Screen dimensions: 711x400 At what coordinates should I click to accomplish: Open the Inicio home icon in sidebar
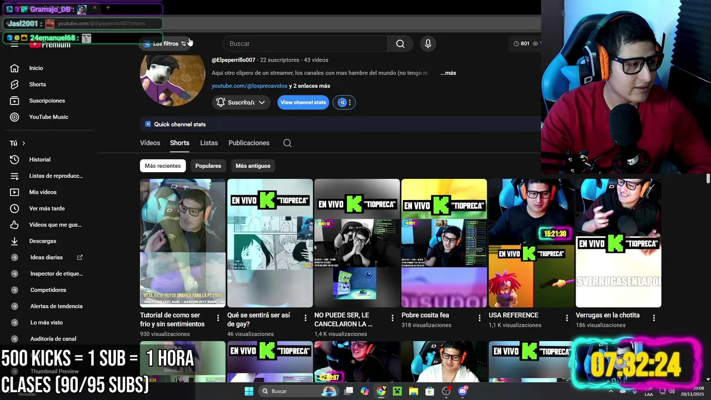click(14, 68)
